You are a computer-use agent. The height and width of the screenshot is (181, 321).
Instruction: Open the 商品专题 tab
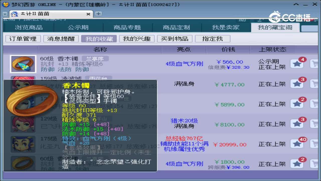tap(128, 27)
